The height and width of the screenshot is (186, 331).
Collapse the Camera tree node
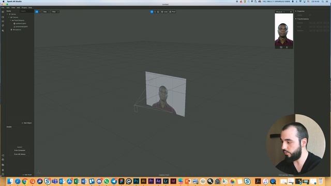pyautogui.click(x=9, y=17)
